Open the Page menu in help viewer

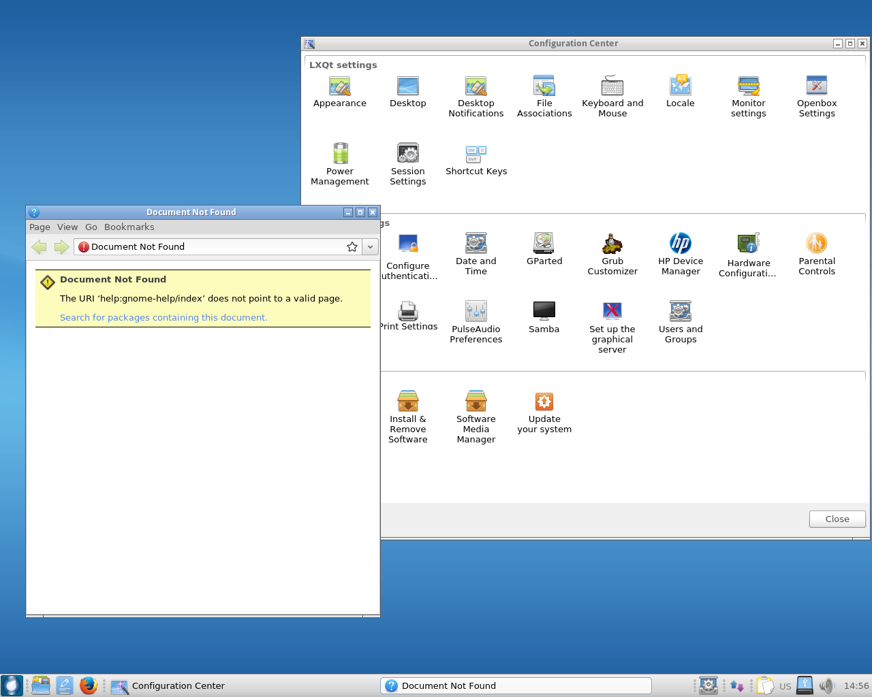pos(40,227)
